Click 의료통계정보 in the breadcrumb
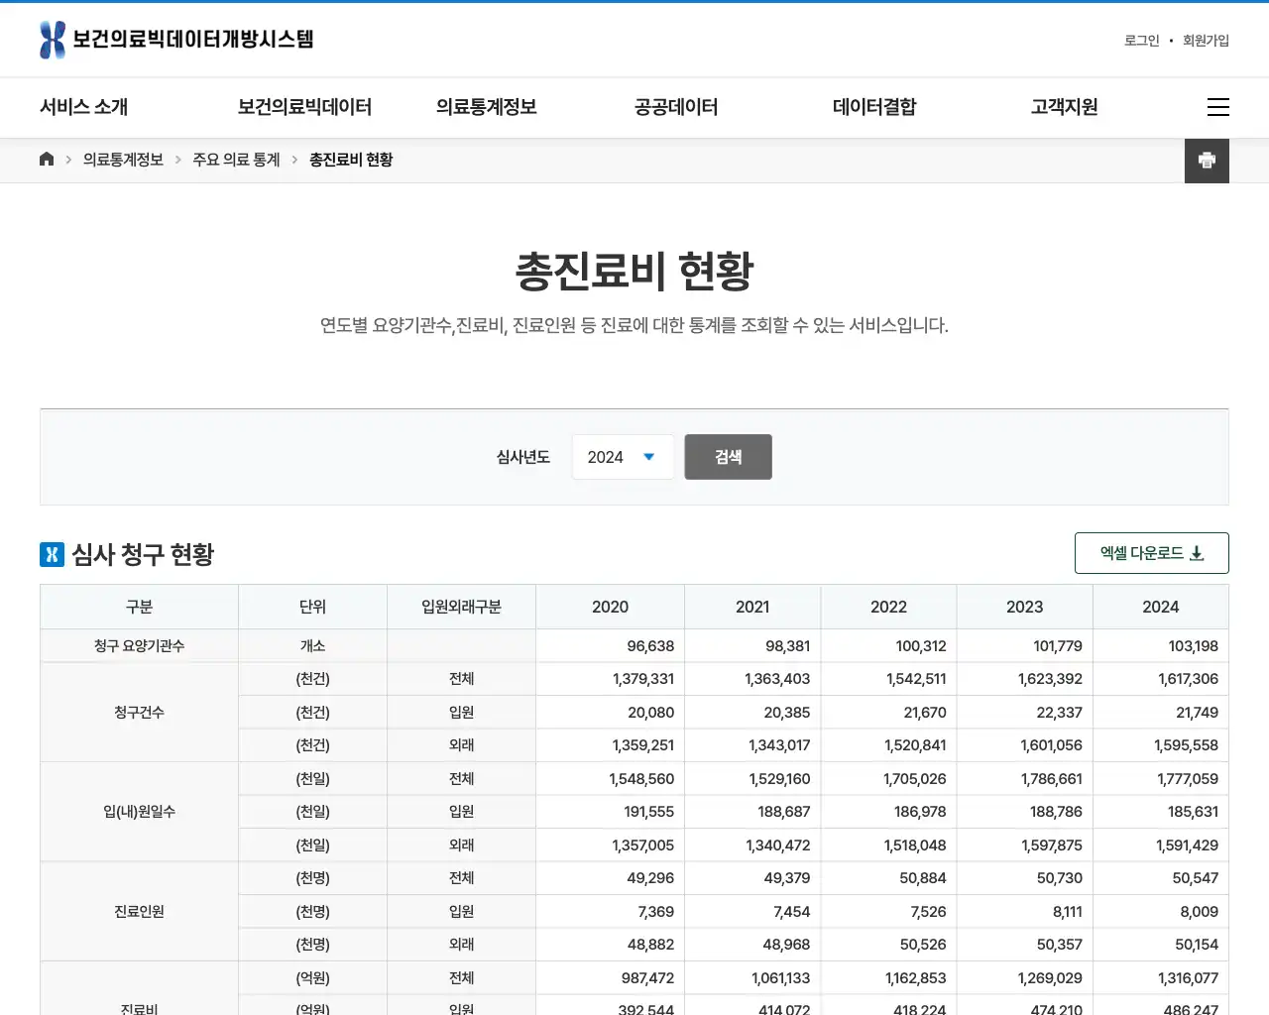This screenshot has height=1015, width=1269. tap(124, 160)
